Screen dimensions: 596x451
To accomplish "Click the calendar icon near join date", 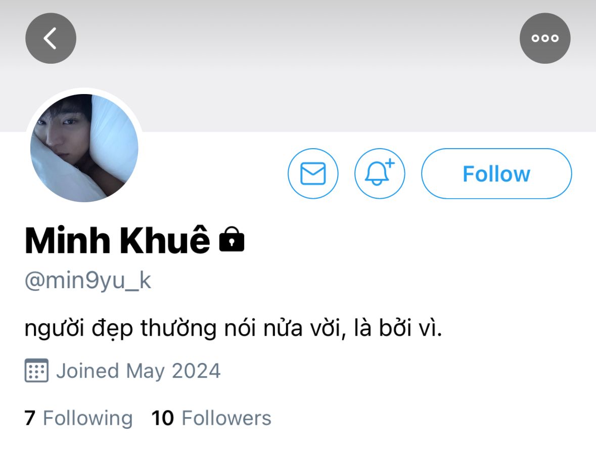I will pos(36,371).
